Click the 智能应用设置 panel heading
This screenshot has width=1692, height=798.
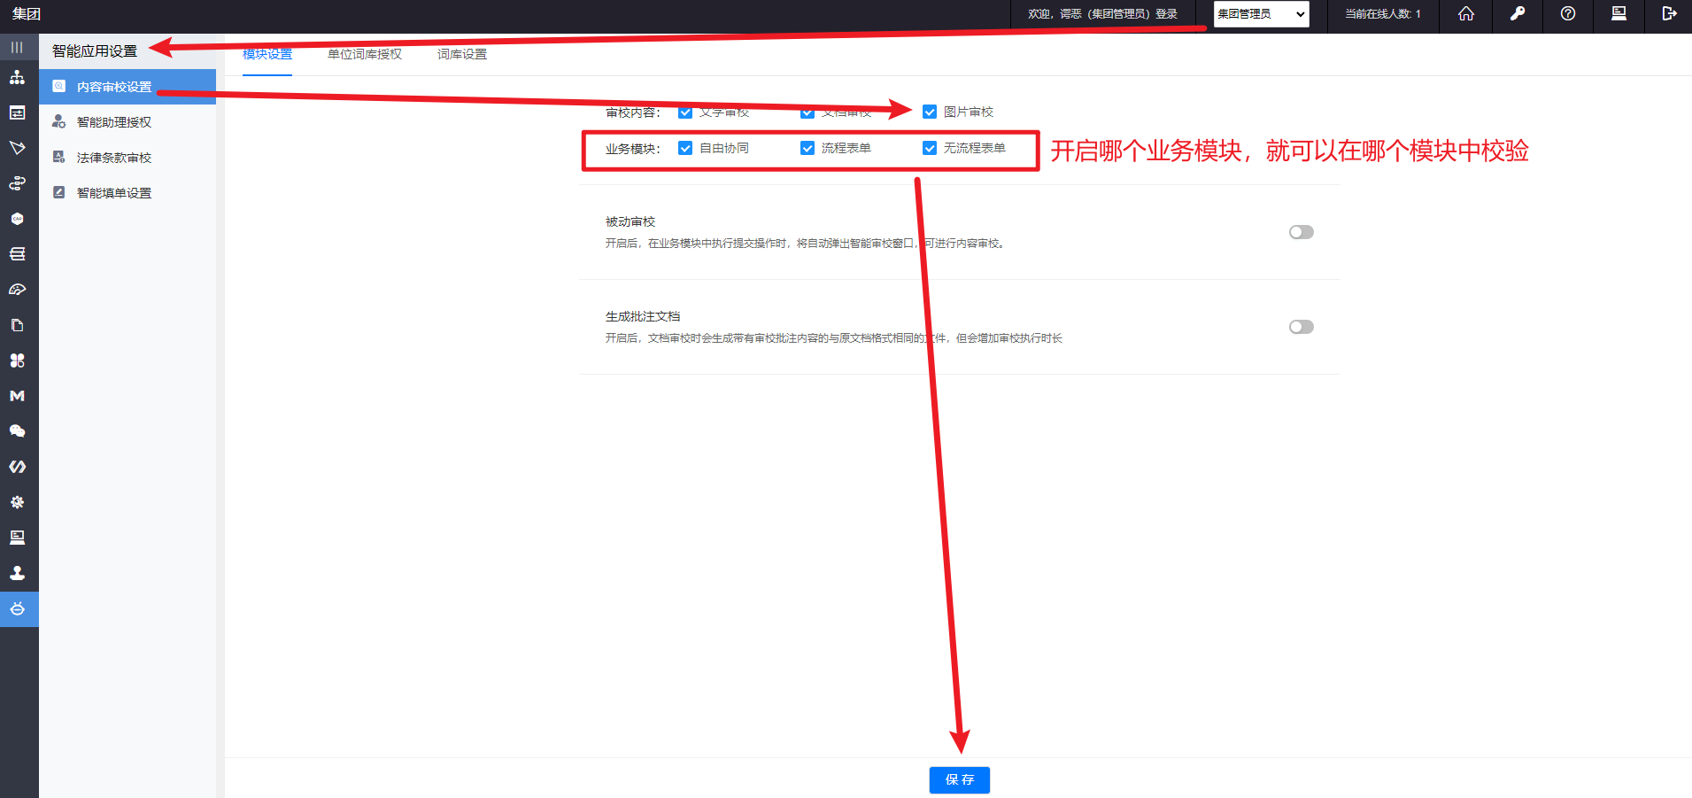95,51
